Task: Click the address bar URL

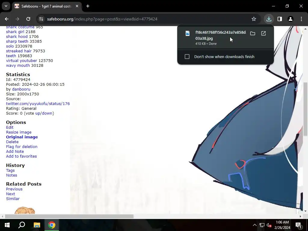Action: 102,19
